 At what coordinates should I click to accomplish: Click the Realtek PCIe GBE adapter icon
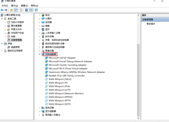tap(46, 76)
